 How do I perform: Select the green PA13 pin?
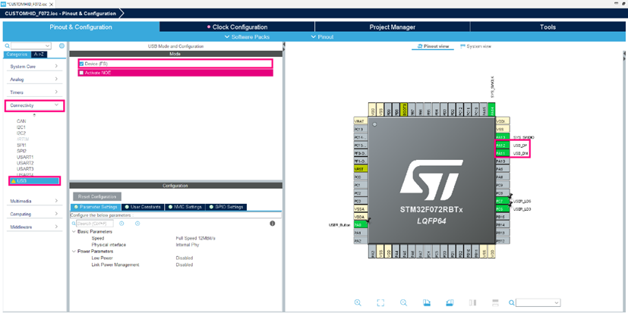502,137
